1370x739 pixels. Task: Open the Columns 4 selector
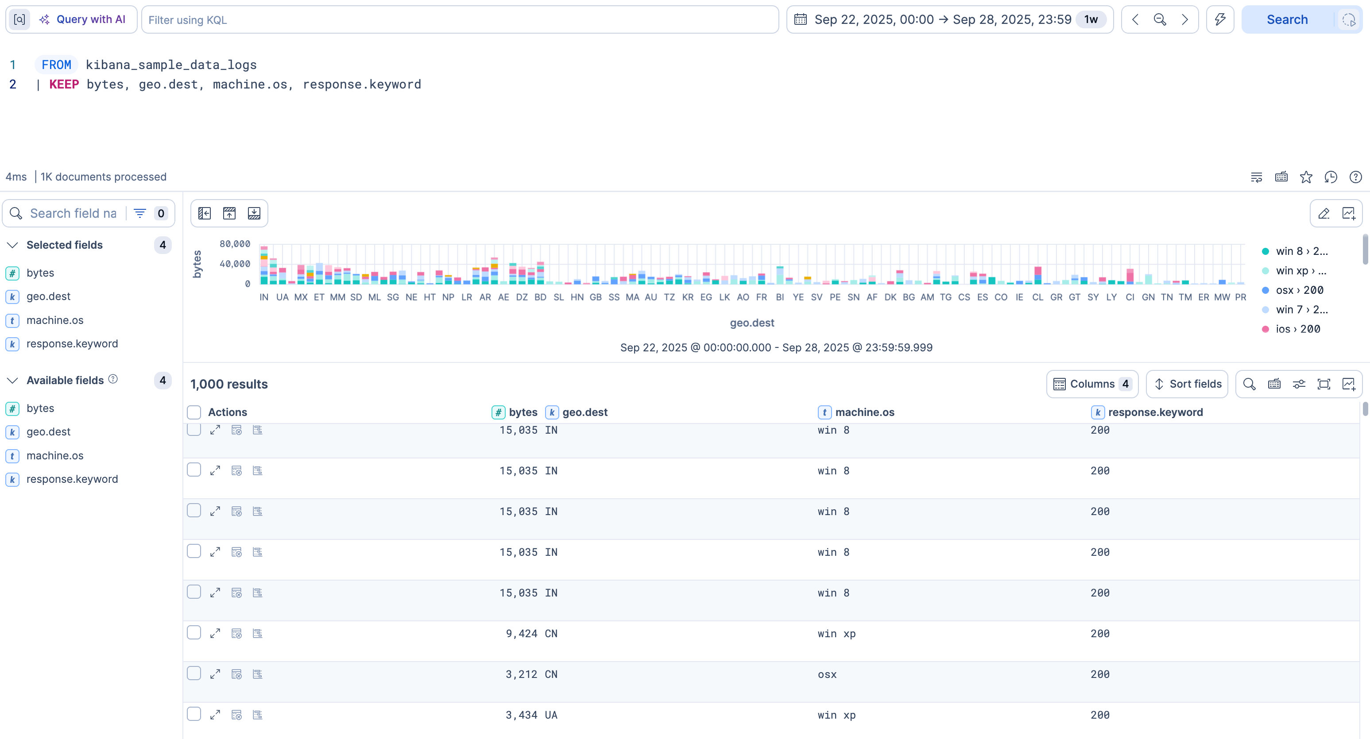(x=1092, y=384)
